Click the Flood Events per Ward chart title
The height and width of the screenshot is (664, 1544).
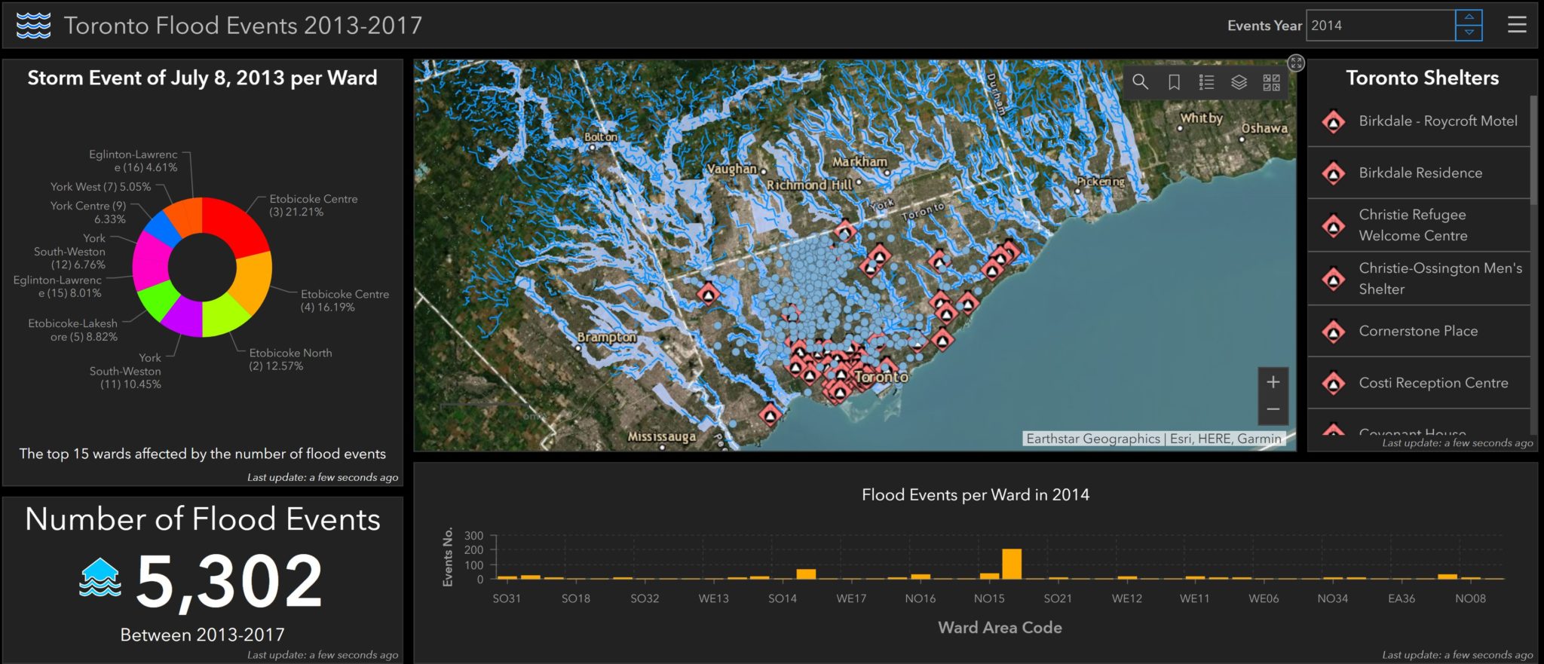[x=976, y=494]
